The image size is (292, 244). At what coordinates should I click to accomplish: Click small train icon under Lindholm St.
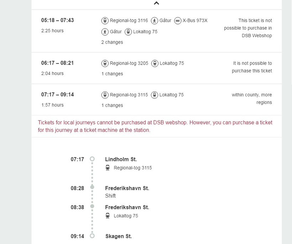pyautogui.click(x=108, y=168)
